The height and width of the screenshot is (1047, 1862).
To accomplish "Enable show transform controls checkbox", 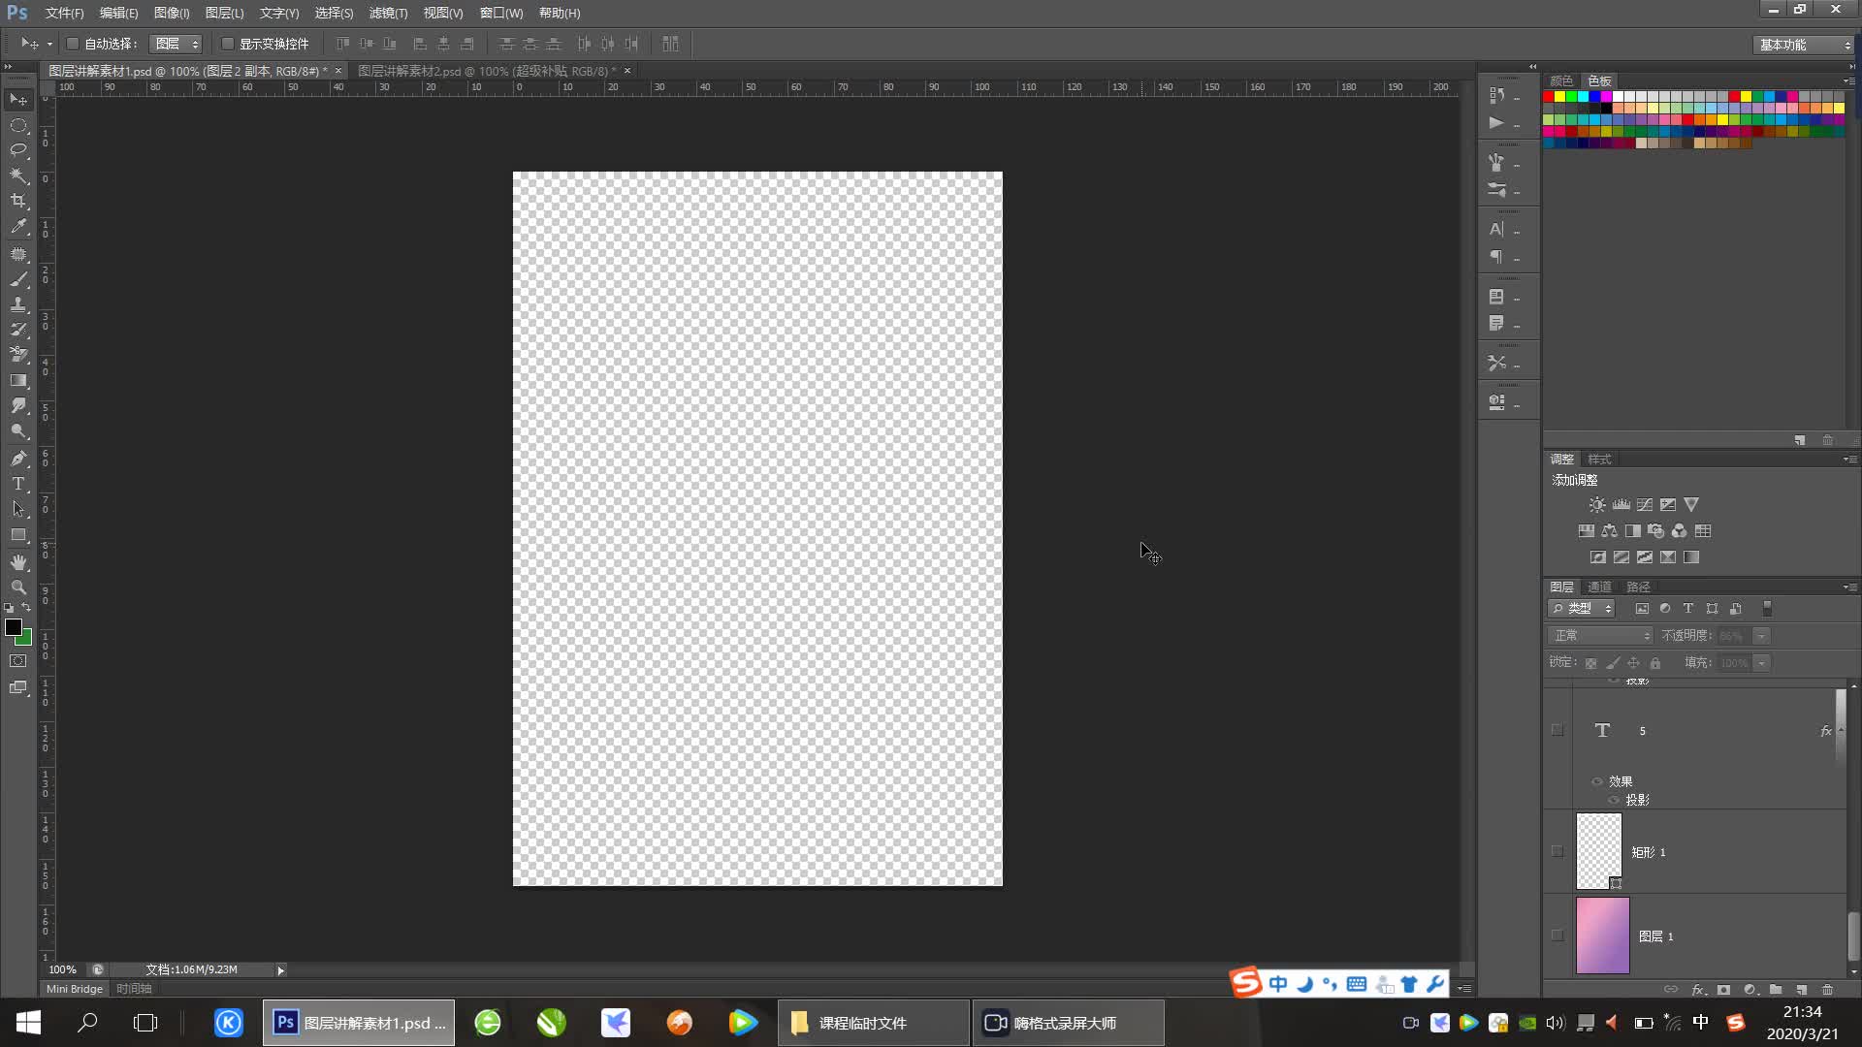I will [228, 44].
